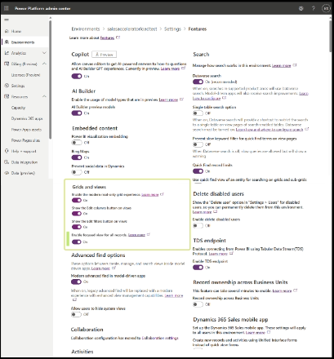The image size is (334, 359).
Task: Open the user account avatar
Action: (326, 8)
